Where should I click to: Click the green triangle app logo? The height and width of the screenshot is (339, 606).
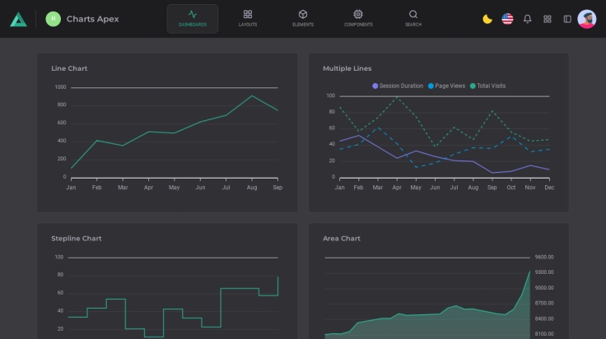[18, 19]
